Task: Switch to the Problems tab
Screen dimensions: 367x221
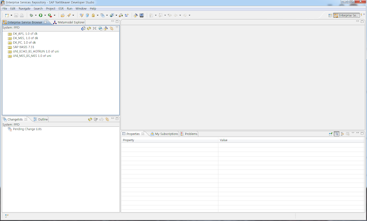Action: point(189,134)
